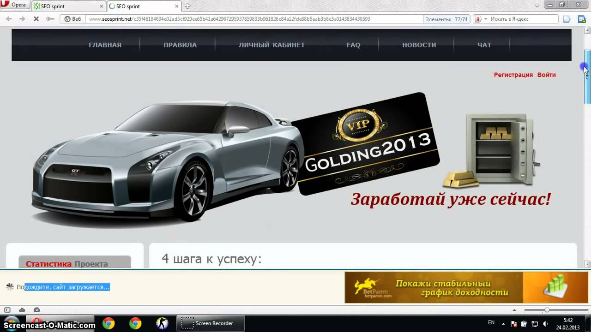Click the Заработай уже сейчас! slogan
The width and height of the screenshot is (591, 332).
(451, 199)
